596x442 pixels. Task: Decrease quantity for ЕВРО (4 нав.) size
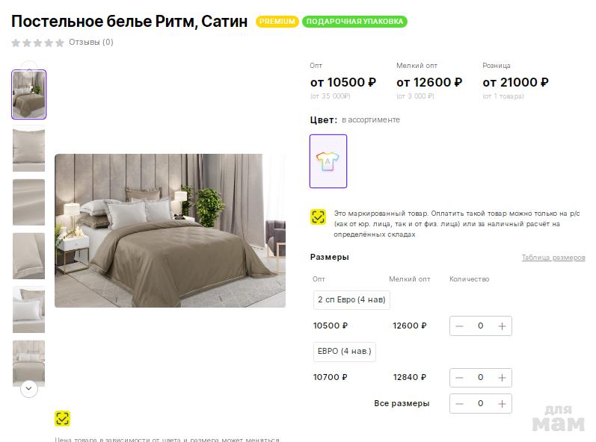click(x=459, y=378)
